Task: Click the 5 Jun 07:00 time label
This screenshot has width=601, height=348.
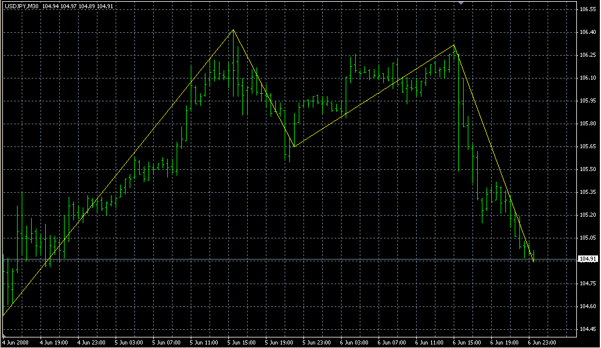Action: point(167,343)
